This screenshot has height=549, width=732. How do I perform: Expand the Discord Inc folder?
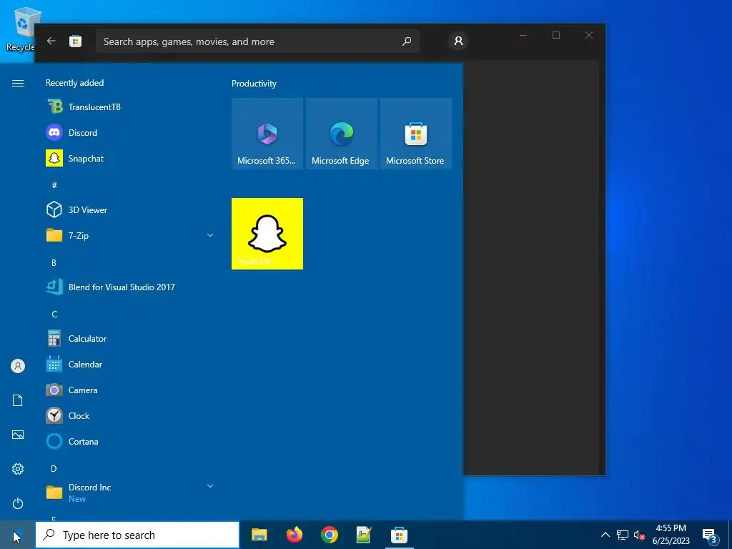point(130,493)
